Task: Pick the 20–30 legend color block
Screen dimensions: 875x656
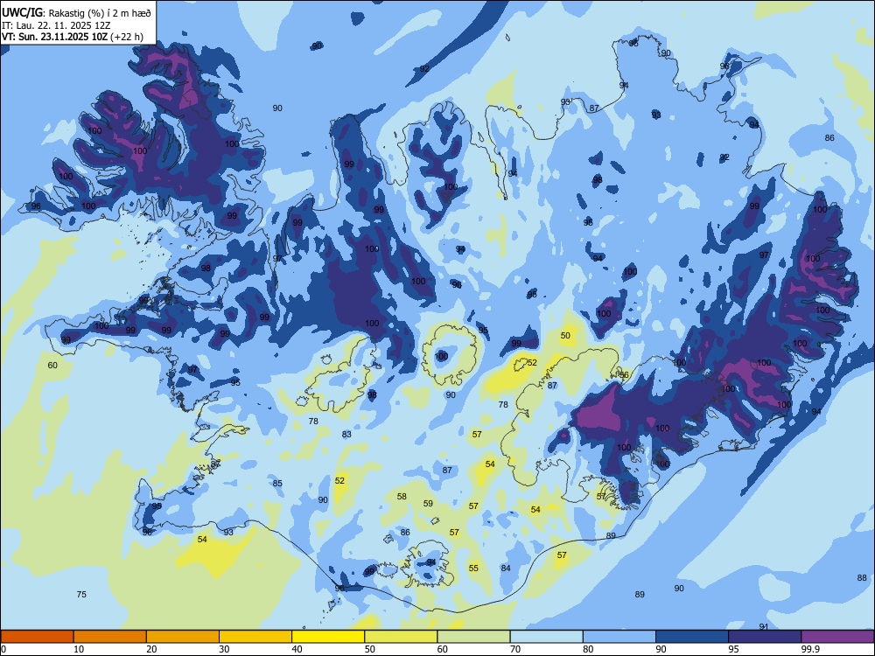Action: coord(183,637)
